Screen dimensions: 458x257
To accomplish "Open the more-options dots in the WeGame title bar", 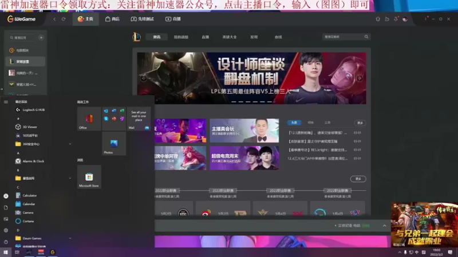I will tap(425, 19).
